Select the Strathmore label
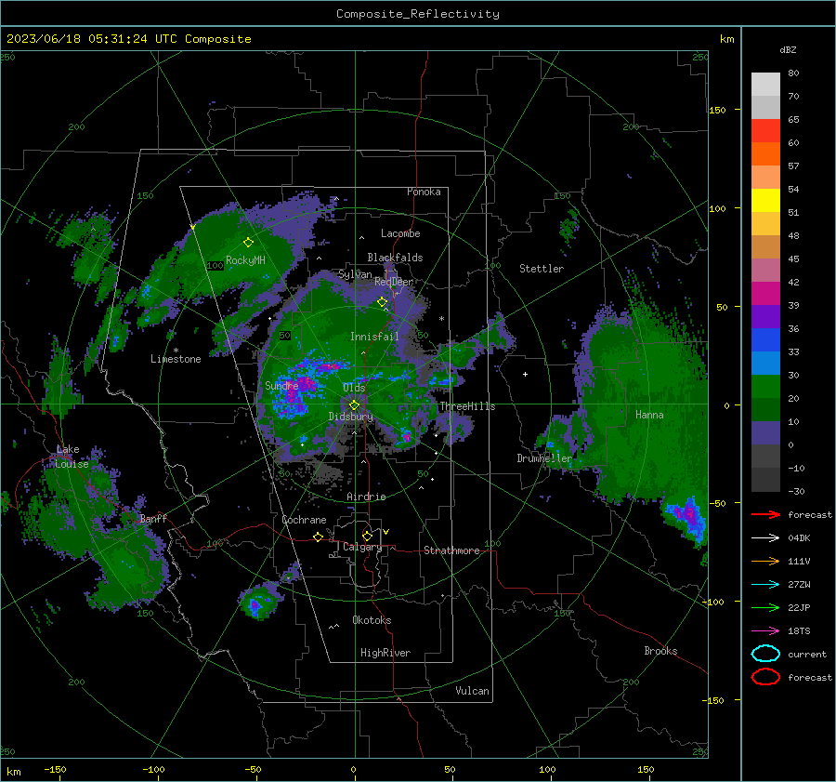 451,550
